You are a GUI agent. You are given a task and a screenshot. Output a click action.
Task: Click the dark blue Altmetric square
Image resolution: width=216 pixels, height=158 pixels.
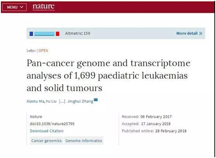click(x=31, y=34)
